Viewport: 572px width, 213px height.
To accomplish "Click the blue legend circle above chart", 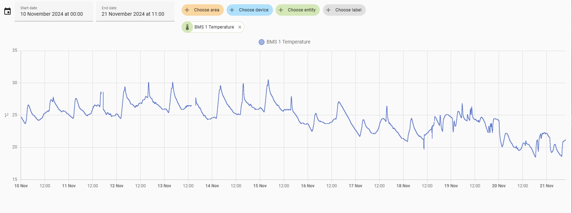I will tap(262, 42).
